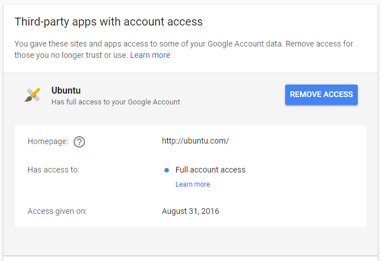This screenshot has height=261, width=381.
Task: Click the 'Homepage:' label
Action: [x=48, y=141]
